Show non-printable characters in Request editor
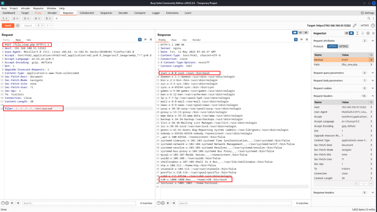 click(145, 39)
